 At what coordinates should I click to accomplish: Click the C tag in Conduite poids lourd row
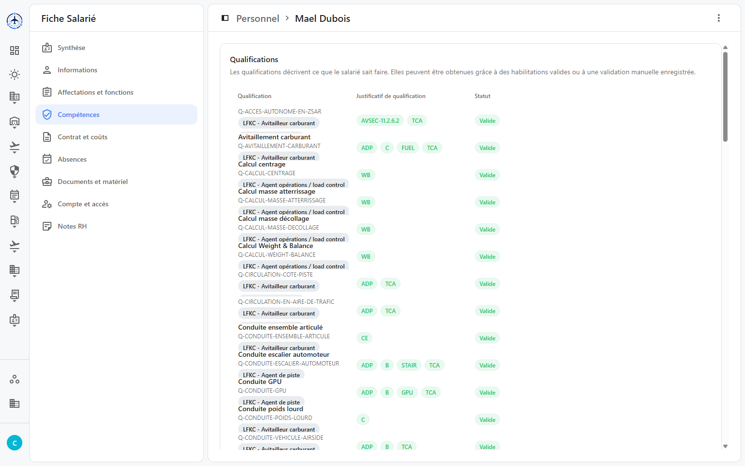pyautogui.click(x=363, y=420)
